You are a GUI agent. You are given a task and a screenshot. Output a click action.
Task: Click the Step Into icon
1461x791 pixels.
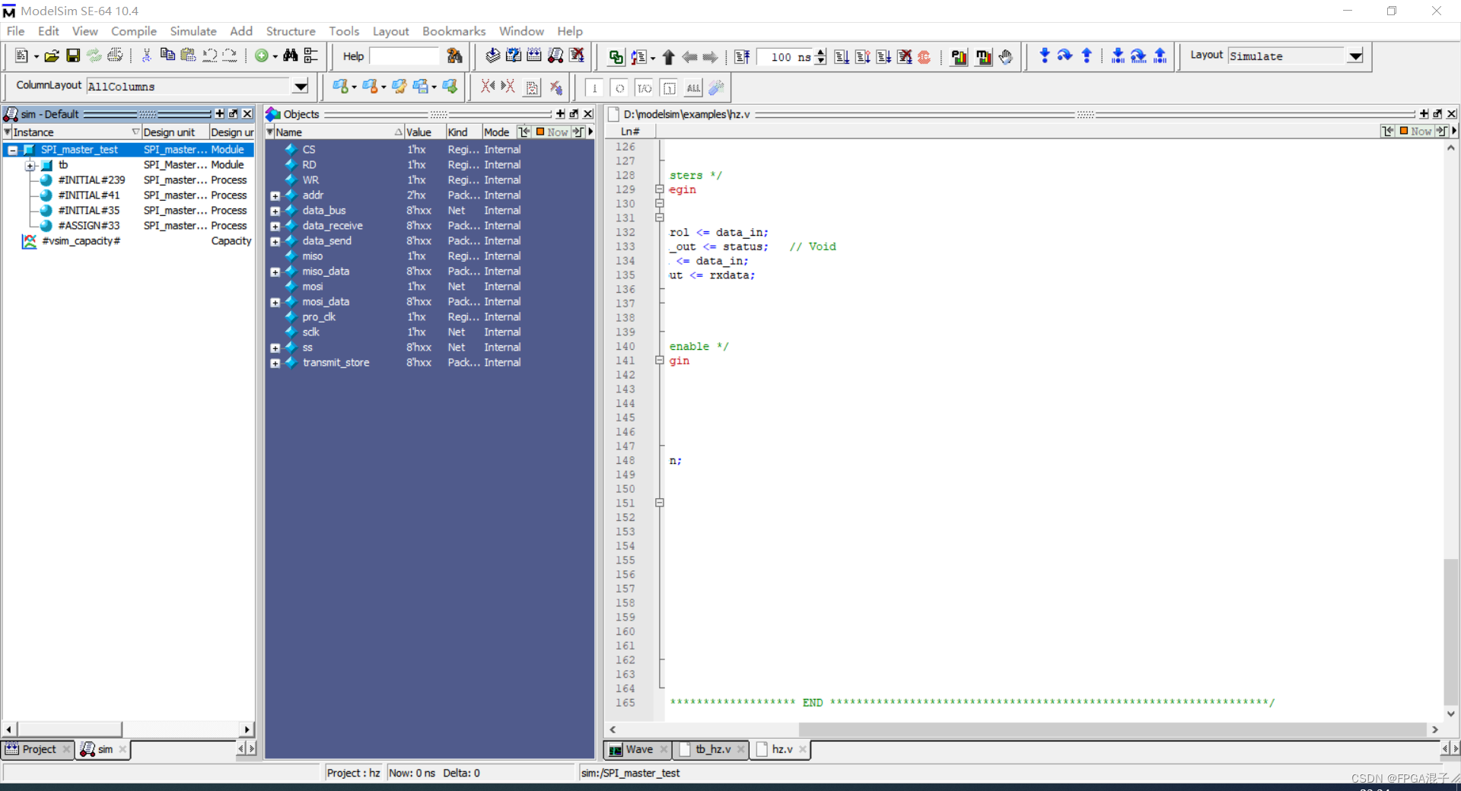[1043, 56]
